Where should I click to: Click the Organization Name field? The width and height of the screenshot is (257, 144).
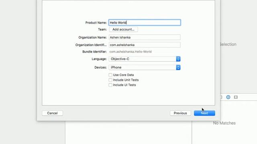[x=145, y=37]
